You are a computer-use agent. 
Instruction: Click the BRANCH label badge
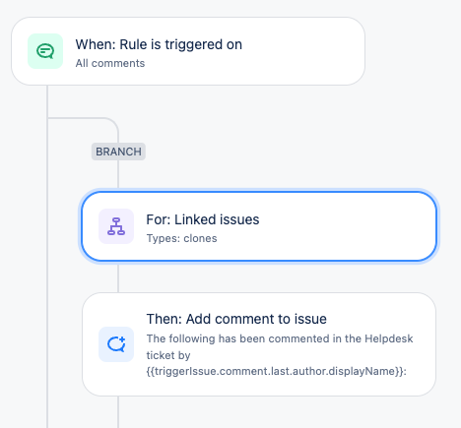click(118, 152)
